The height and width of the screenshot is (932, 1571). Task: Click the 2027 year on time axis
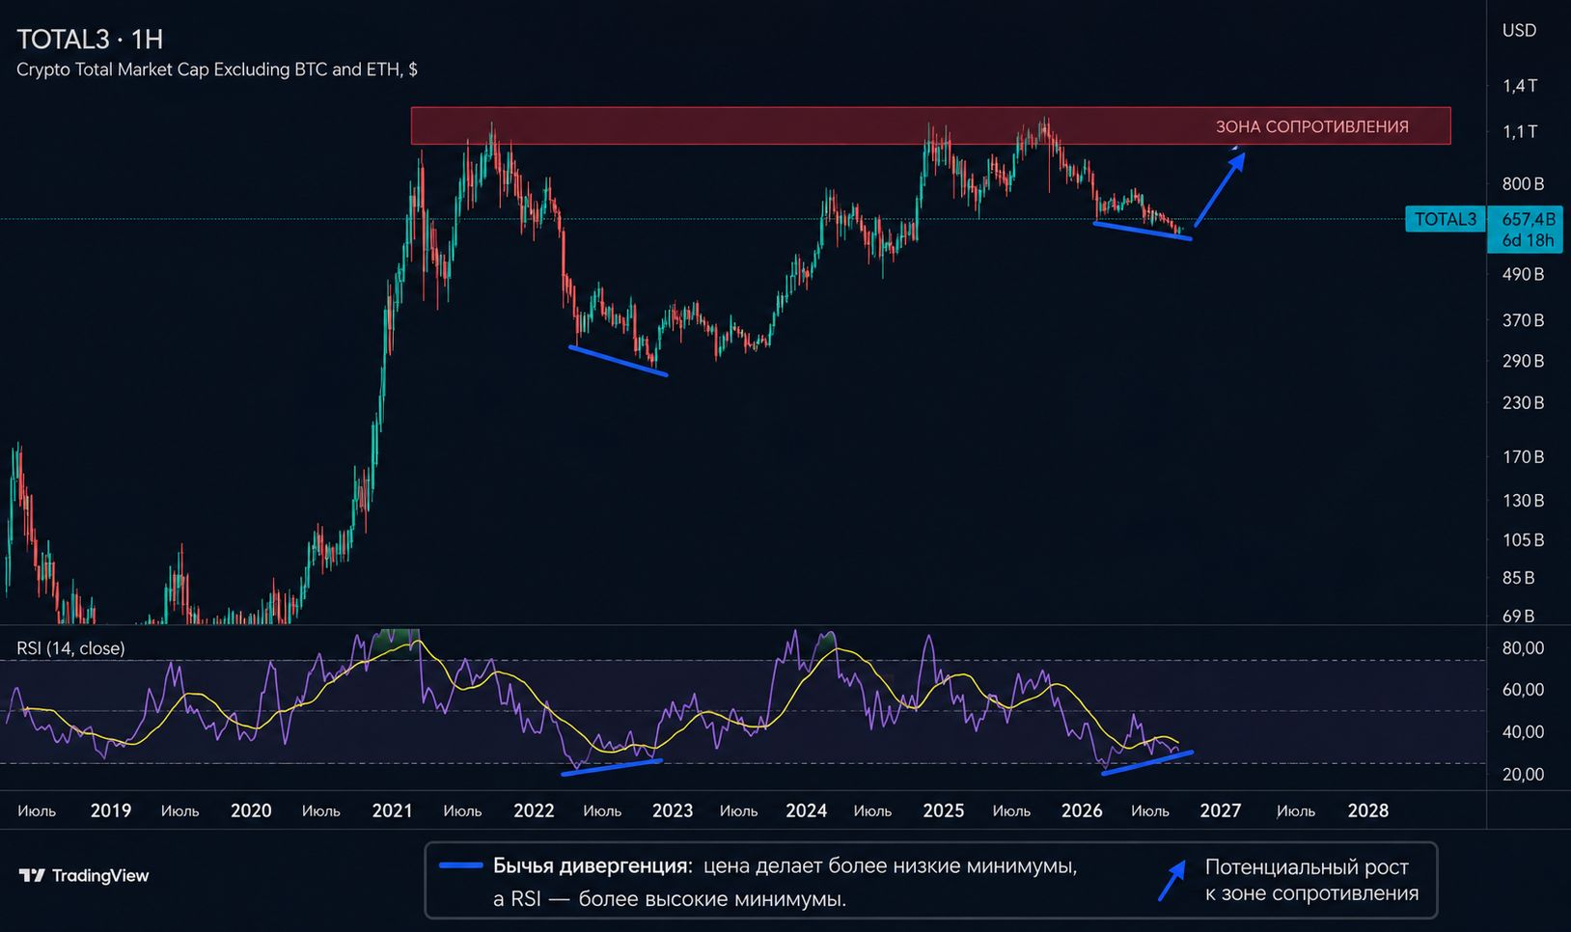[1221, 810]
